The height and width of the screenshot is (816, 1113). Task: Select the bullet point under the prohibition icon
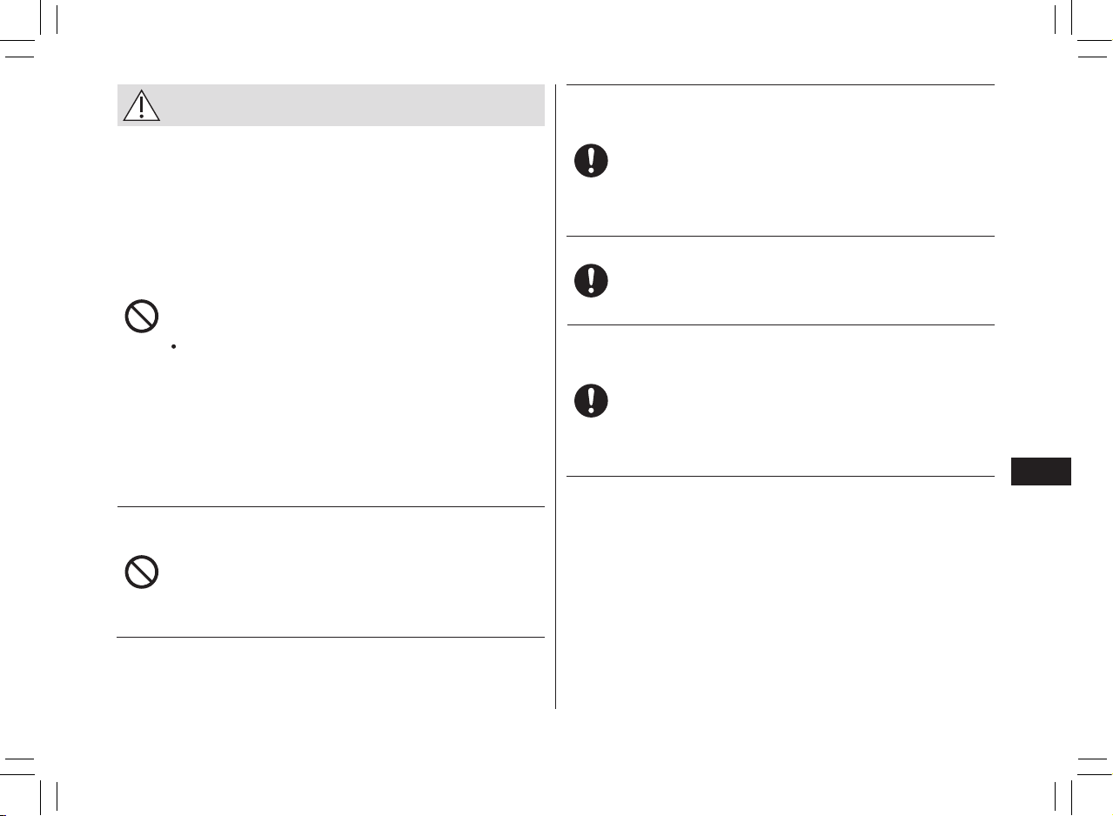click(x=174, y=347)
